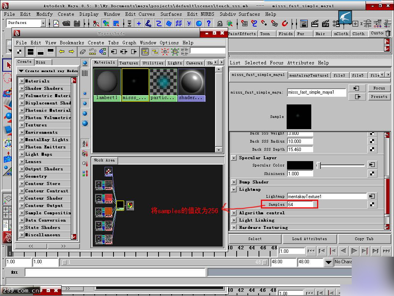The width and height of the screenshot is (394, 296).
Task: Open the Bookmarks menu in Hypershade
Action: tap(72, 43)
